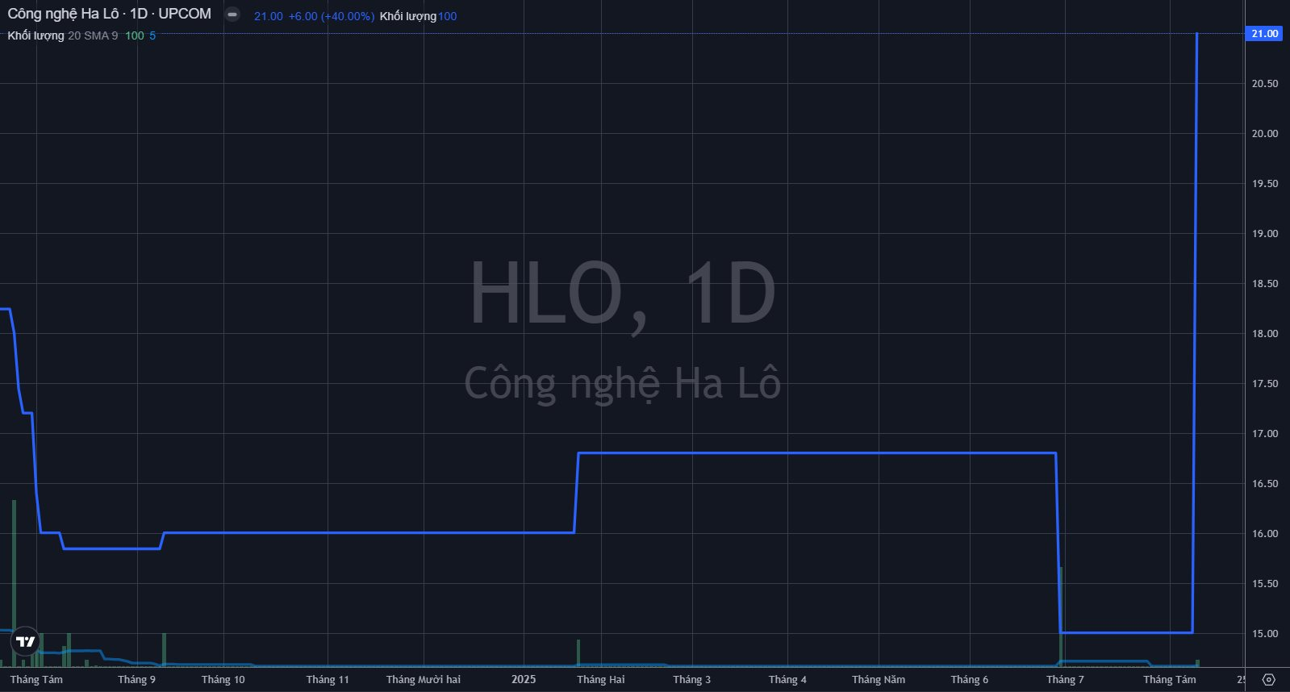Click the +6.00 (+40.00%) change value
The image size is (1290, 692).
pyautogui.click(x=331, y=16)
